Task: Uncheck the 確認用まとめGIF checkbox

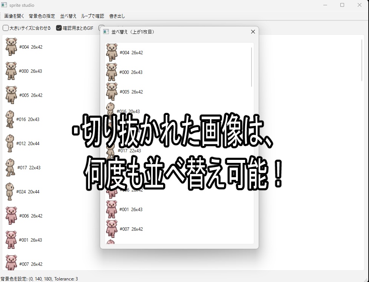Action: [x=59, y=28]
